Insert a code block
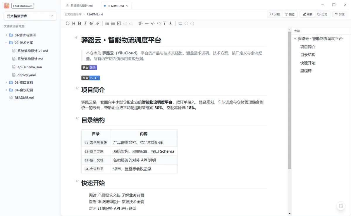This screenshot has width=351, height=216. [153, 23]
